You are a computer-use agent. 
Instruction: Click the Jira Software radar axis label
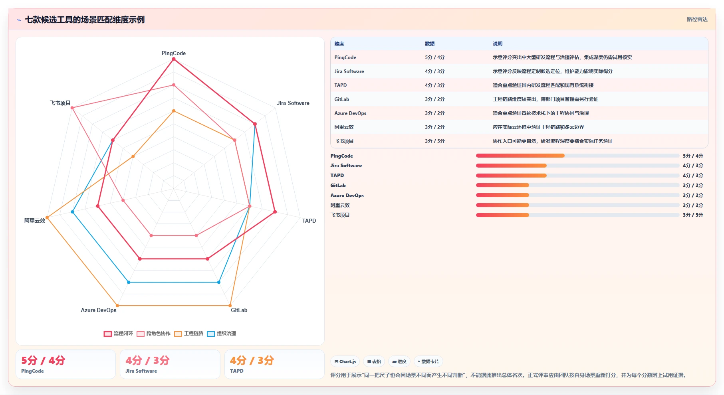(x=293, y=103)
